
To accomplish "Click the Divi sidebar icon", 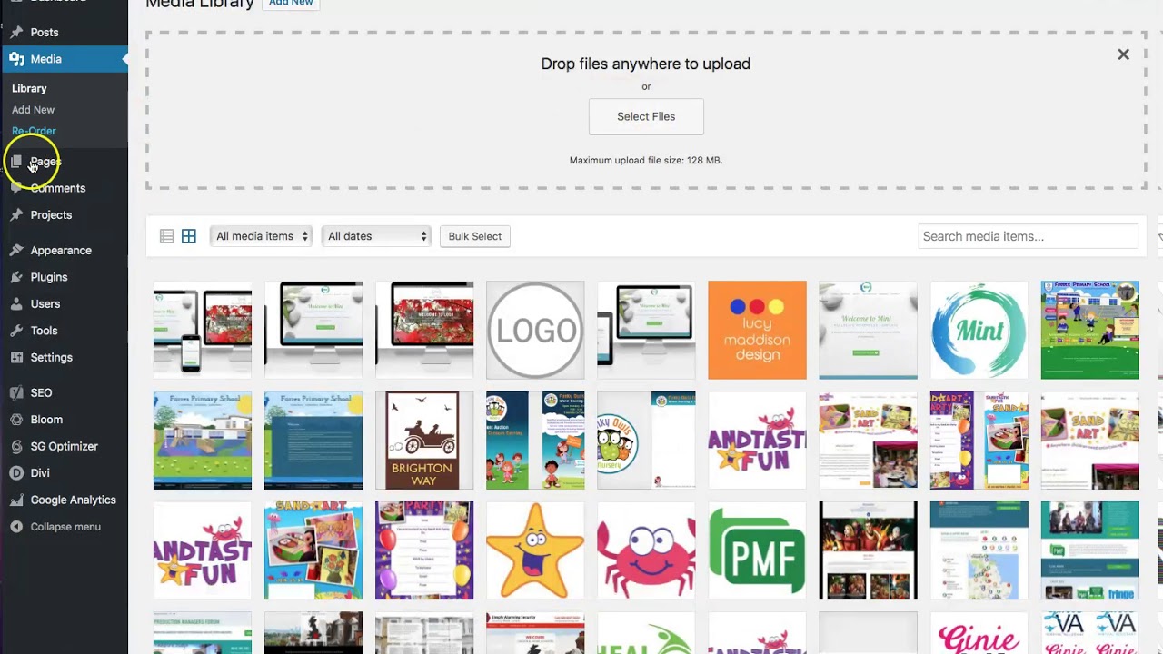I will click(16, 473).
